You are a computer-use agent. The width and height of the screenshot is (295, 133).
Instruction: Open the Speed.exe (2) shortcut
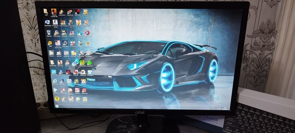(x=65, y=43)
